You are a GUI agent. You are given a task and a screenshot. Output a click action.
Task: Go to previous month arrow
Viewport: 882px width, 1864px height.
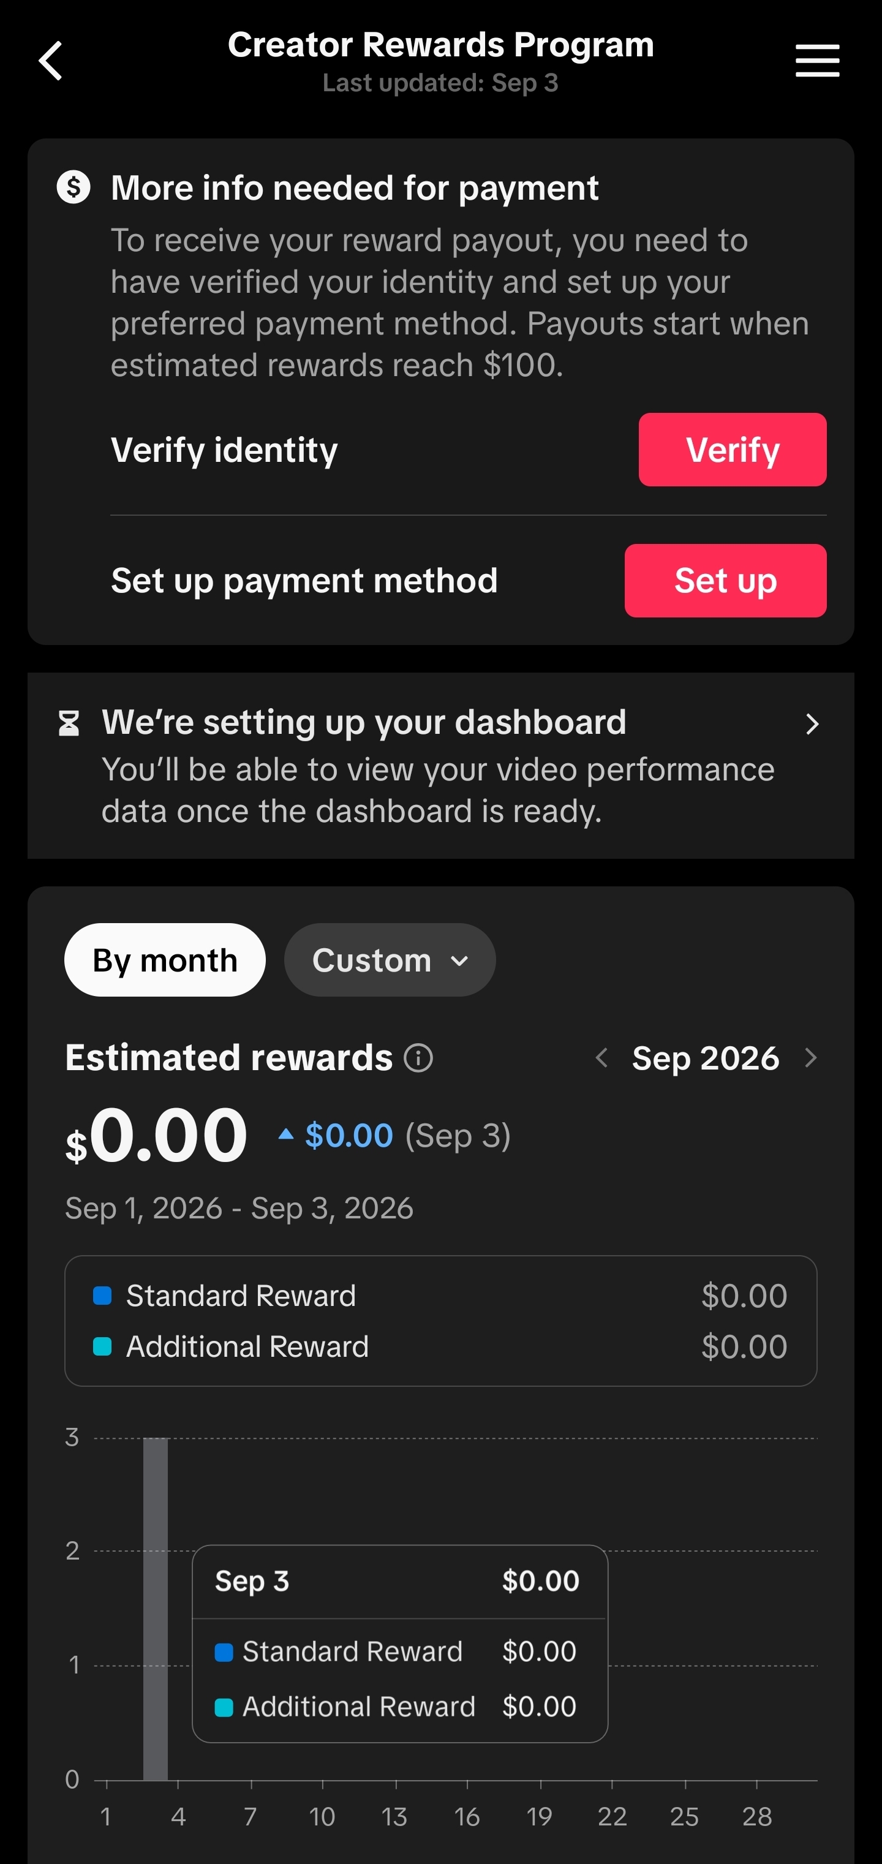(x=601, y=1058)
